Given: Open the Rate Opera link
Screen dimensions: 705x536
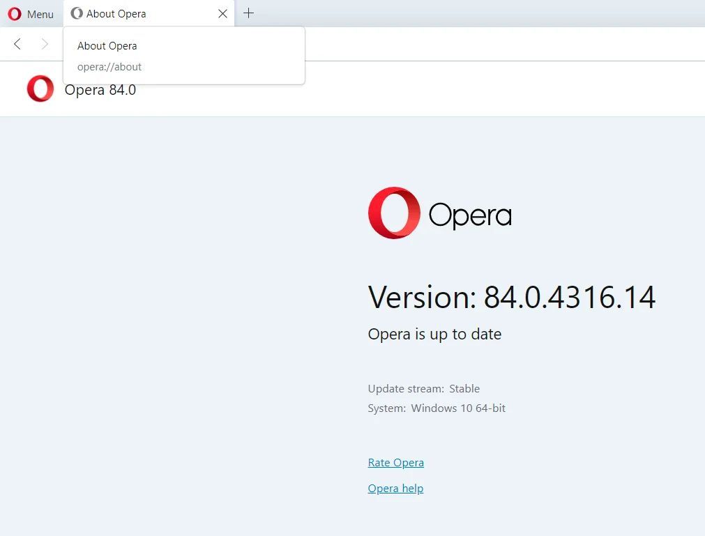Looking at the screenshot, I should [395, 463].
